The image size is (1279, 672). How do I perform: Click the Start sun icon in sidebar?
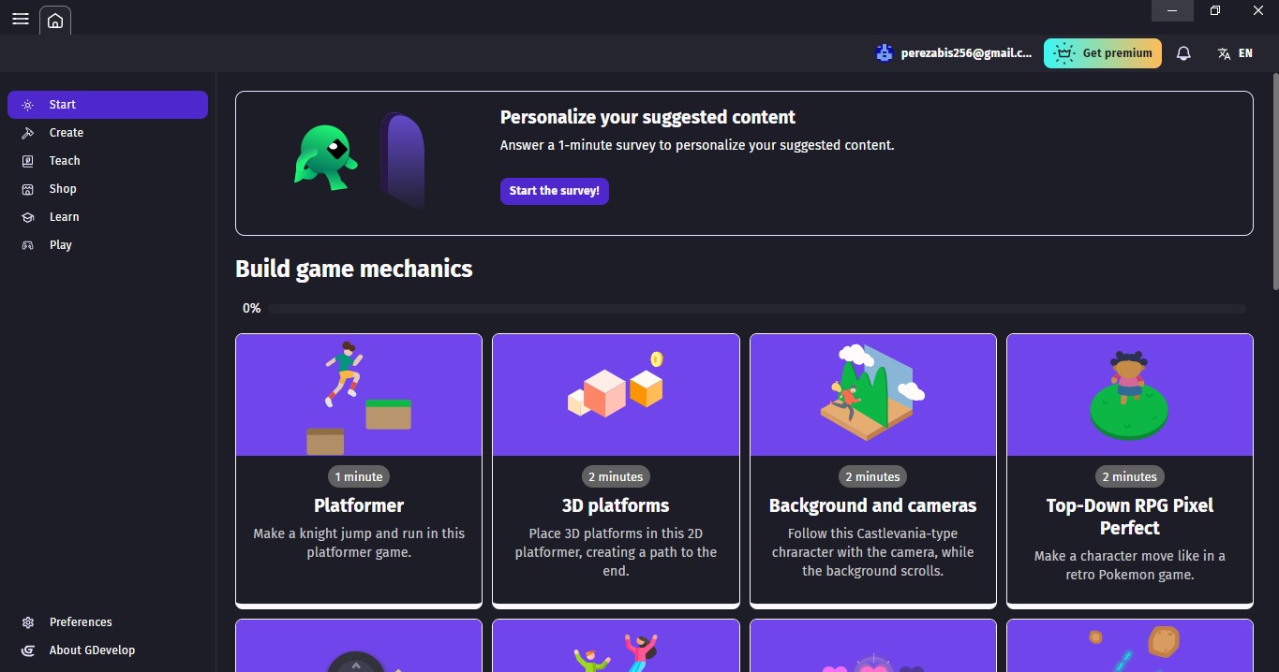pyautogui.click(x=28, y=105)
